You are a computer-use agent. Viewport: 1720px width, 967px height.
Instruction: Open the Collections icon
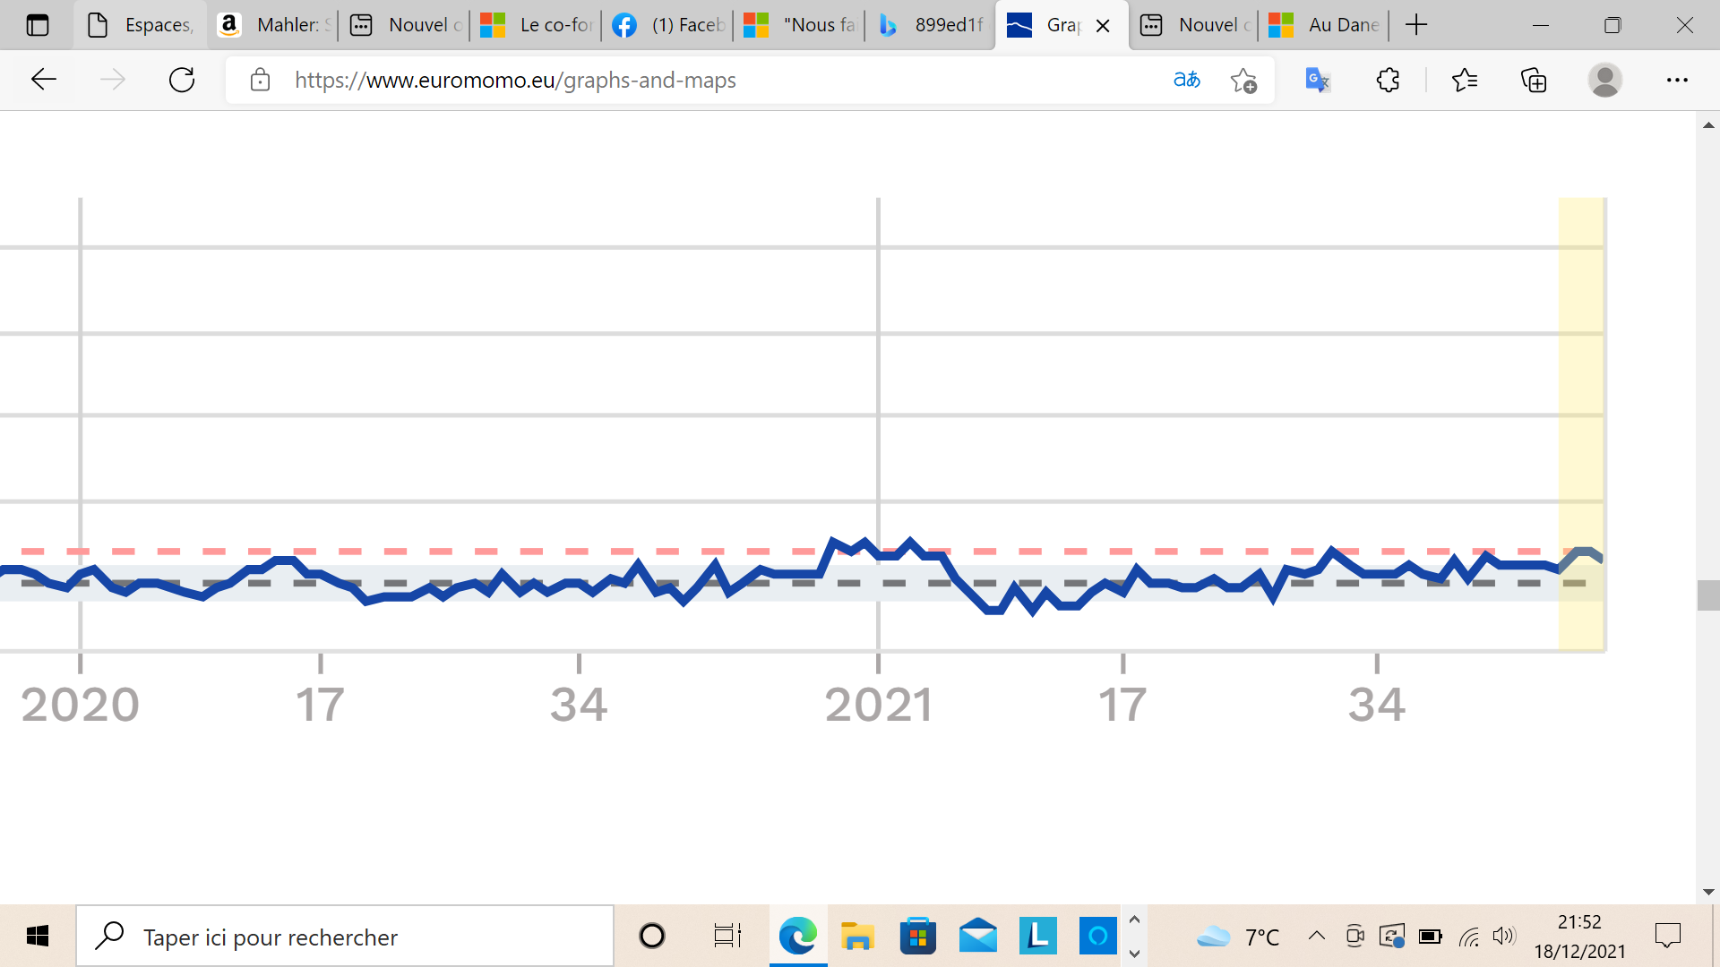click(x=1534, y=80)
